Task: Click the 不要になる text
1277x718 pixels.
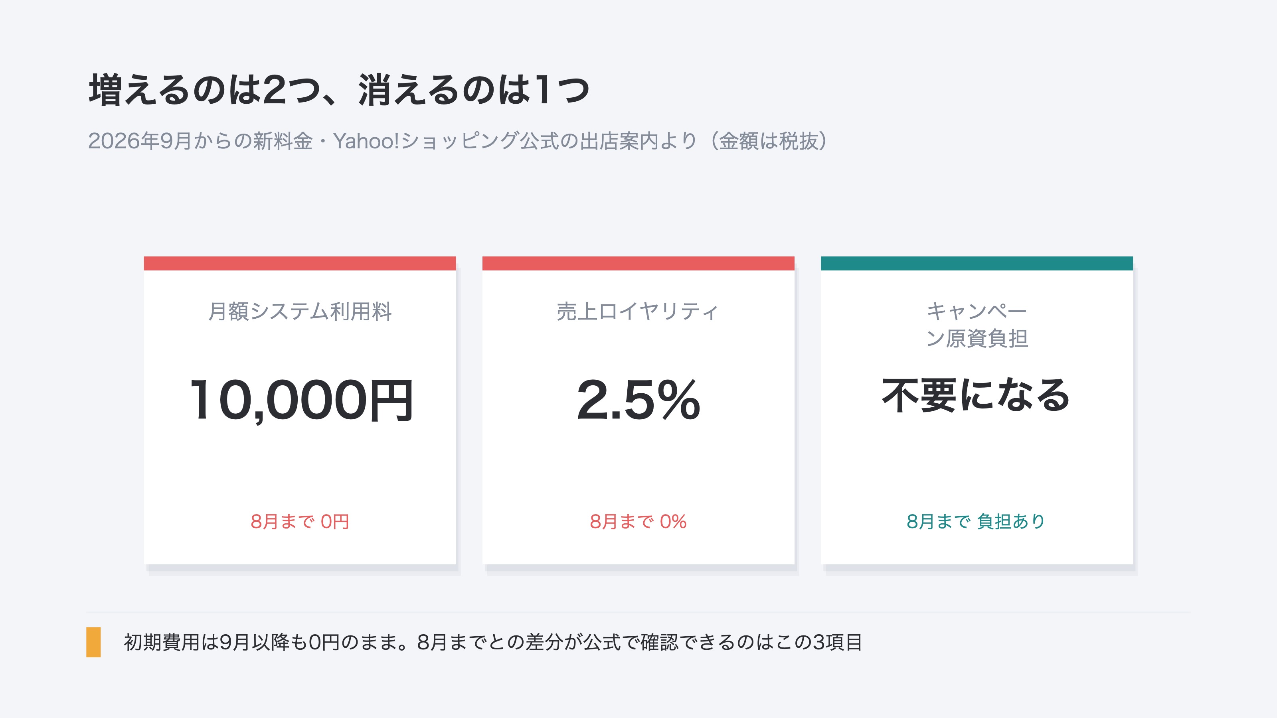Action: coord(976,395)
